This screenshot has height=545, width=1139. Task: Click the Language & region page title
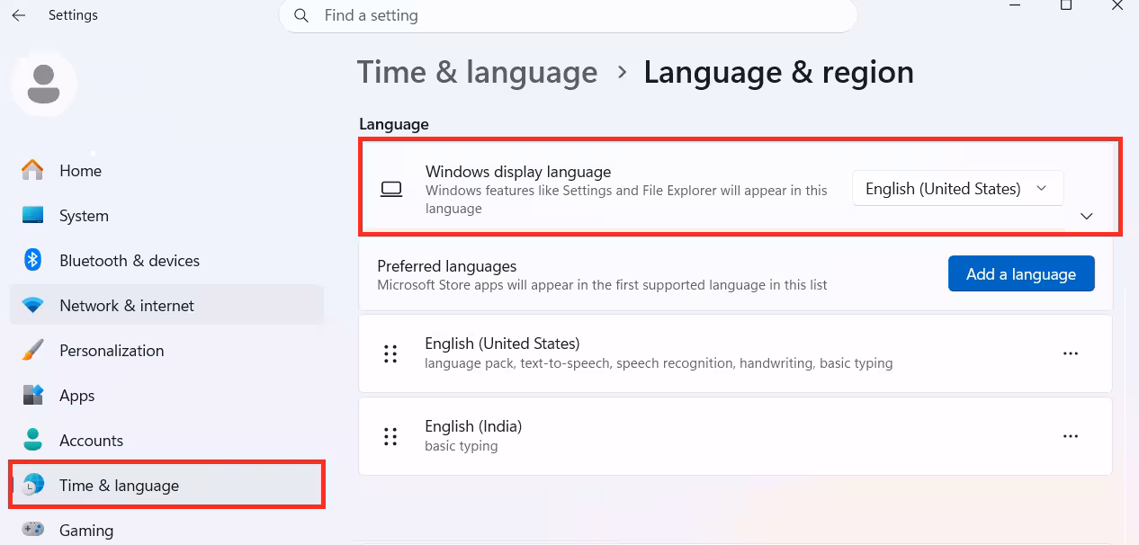click(778, 72)
